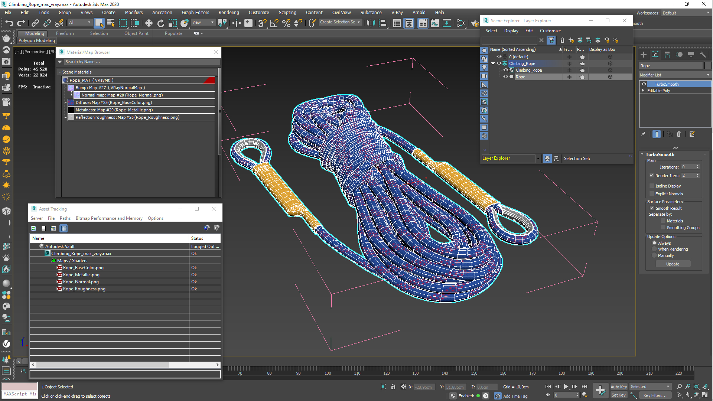Select When Rendering update option
This screenshot has width=713, height=401.
click(654, 249)
